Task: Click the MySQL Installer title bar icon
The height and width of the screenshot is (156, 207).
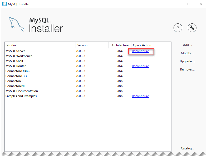Action: point(4,4)
